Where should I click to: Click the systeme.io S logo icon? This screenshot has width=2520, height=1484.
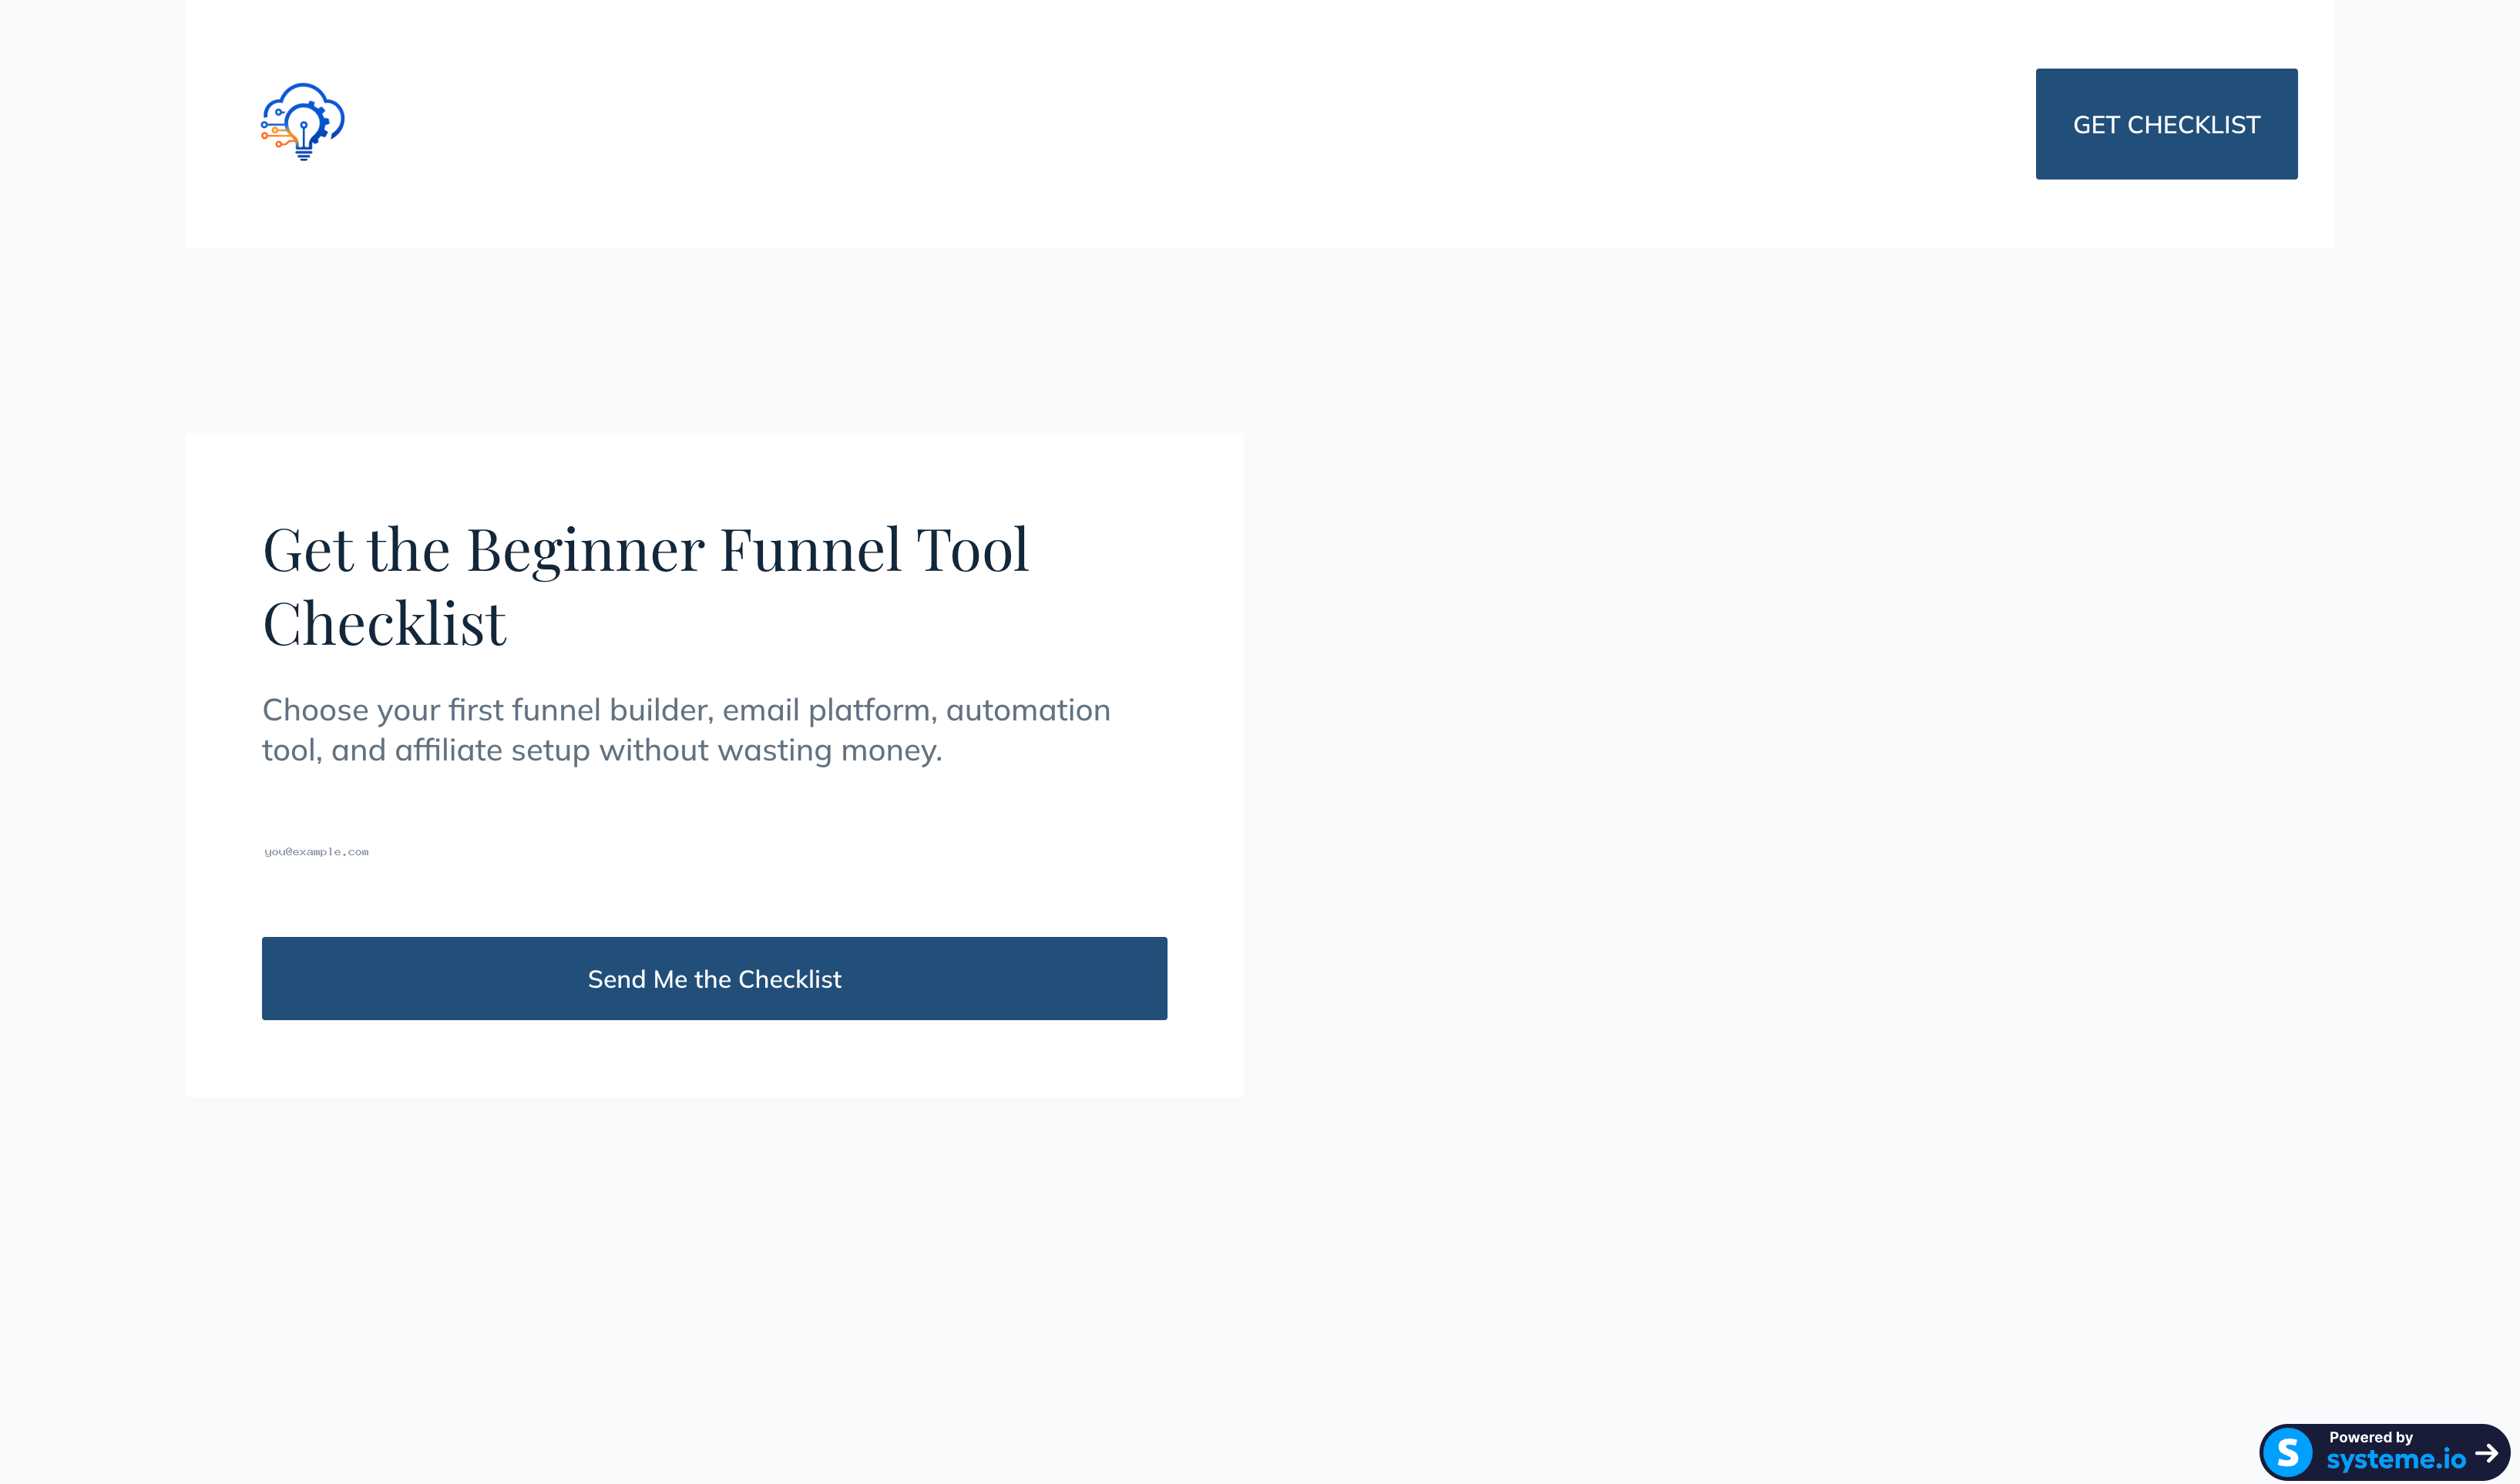(2288, 1452)
